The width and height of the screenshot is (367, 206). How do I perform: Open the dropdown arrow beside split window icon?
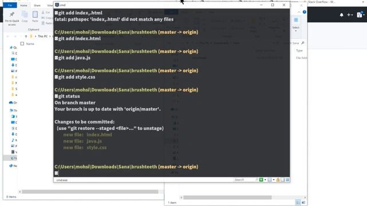274,180
